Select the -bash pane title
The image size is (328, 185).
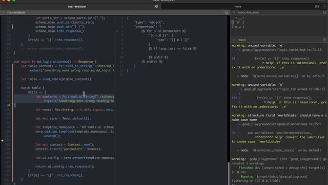click(x=241, y=40)
